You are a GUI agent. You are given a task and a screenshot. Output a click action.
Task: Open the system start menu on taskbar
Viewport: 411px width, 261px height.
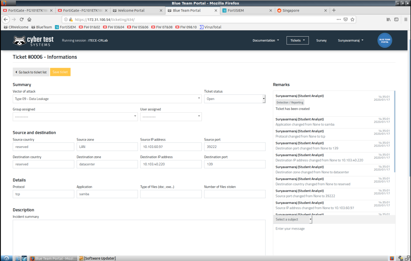pos(7,258)
